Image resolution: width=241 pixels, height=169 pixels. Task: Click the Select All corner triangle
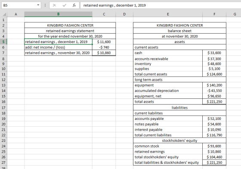pyautogui.click(x=4, y=14)
